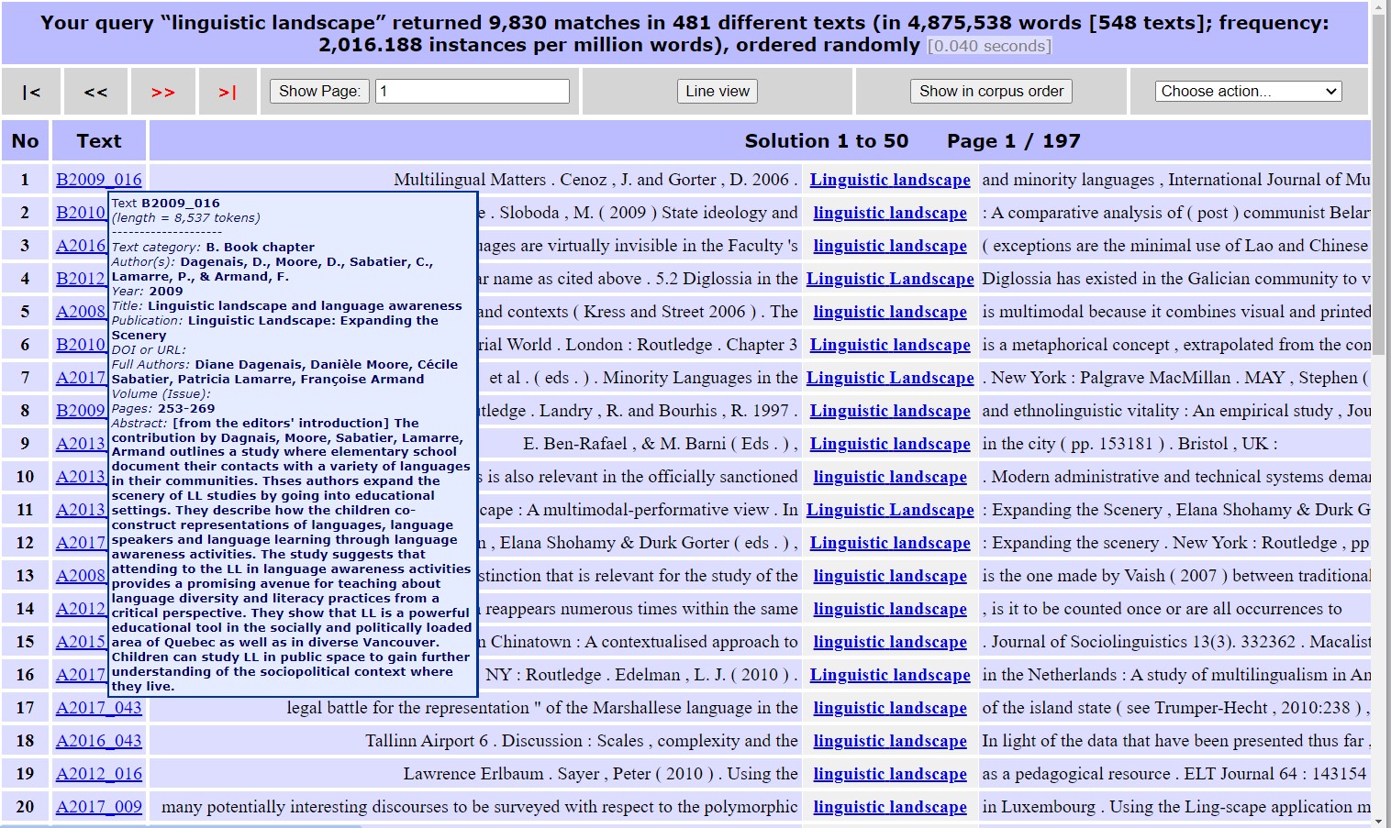Open text B2009_016 in the first row

pos(98,179)
